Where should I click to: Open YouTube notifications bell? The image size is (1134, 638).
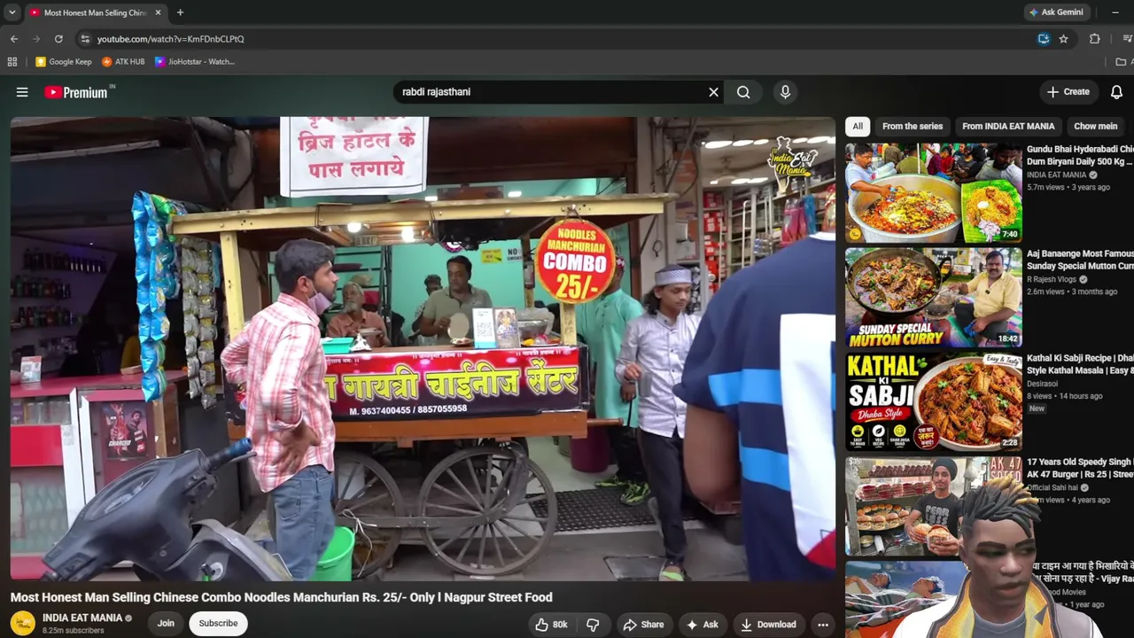[x=1116, y=92]
